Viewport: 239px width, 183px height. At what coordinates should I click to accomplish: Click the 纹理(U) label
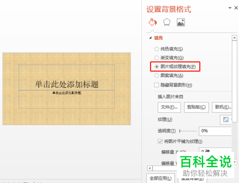[x=165, y=119]
